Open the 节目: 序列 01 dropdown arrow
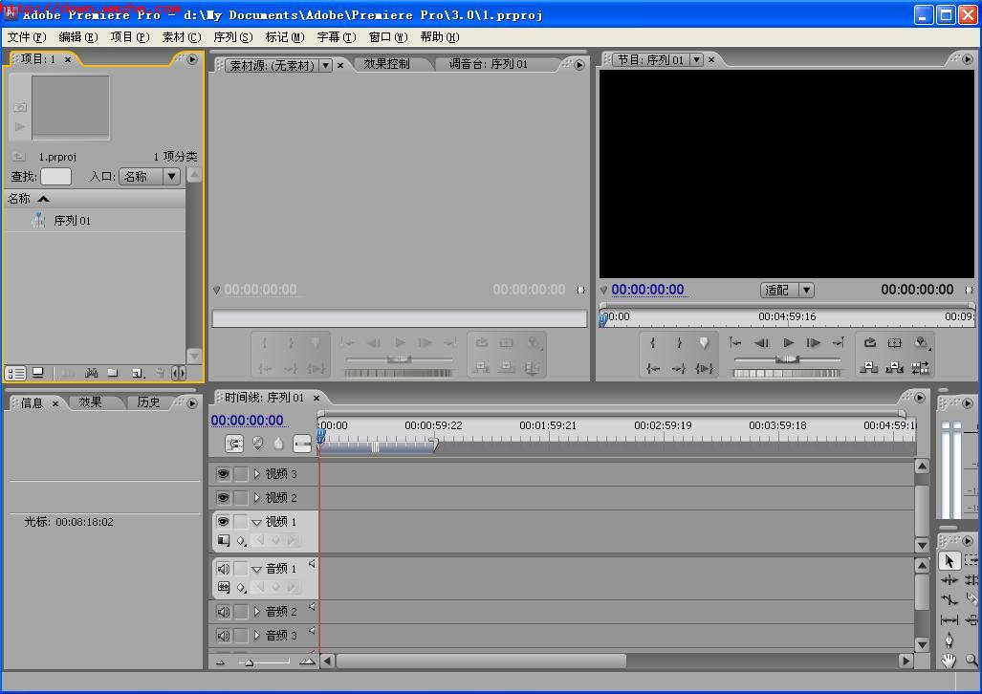This screenshot has height=694, width=982. coord(696,60)
